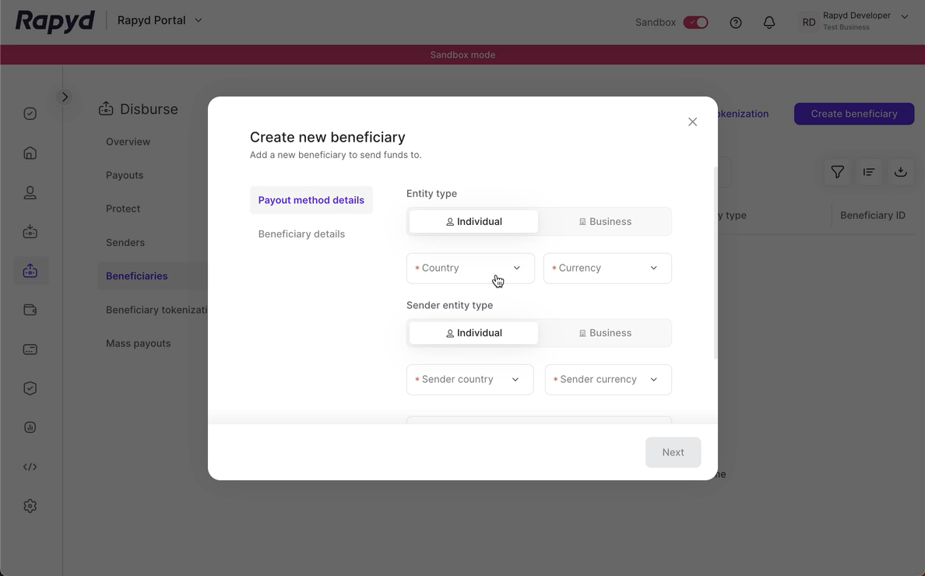Open the filter icon above the beneficiaries table

tap(837, 172)
